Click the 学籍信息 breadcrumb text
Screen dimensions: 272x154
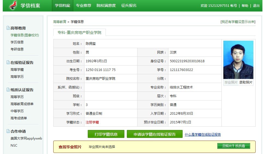coord(77,22)
